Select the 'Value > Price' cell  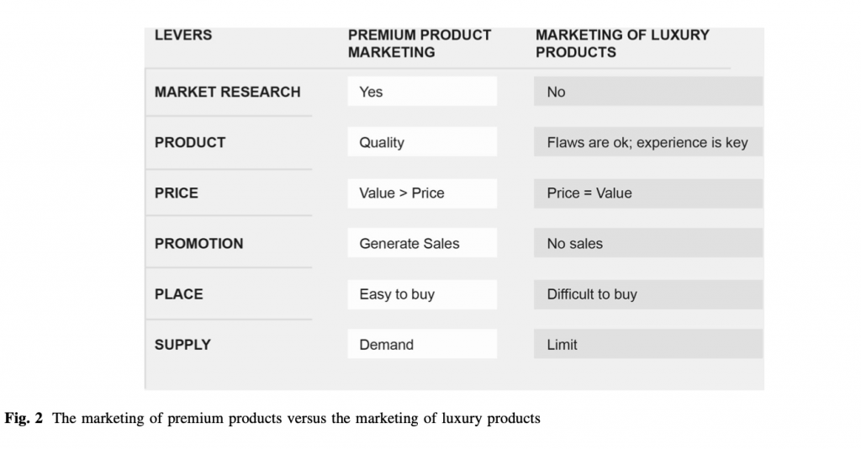(x=422, y=193)
